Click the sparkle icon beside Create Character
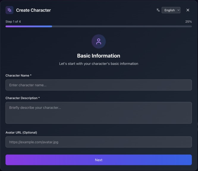The image size is (198, 171). point(10,10)
